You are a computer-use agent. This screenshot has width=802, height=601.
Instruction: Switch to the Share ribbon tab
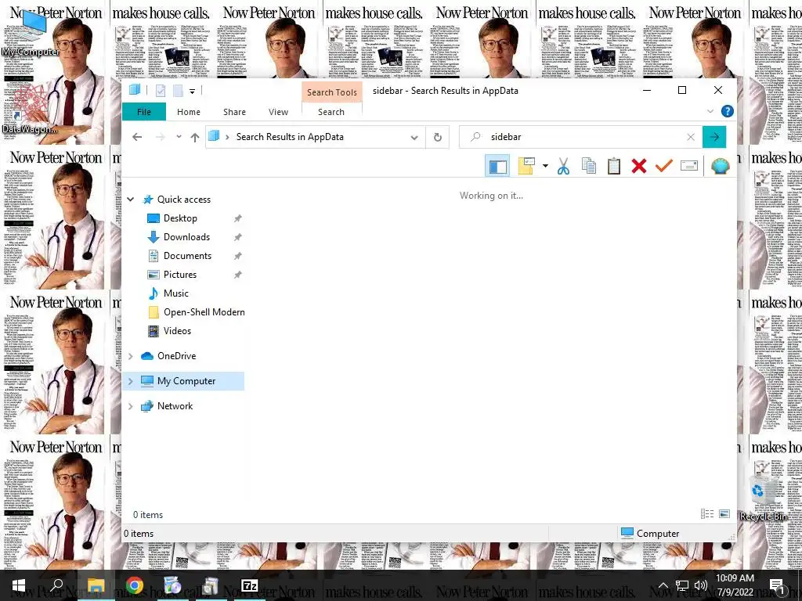(x=234, y=112)
